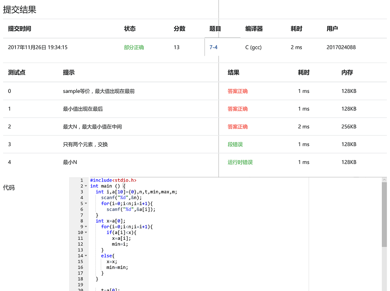Collapse the if block fold arrow on line 10

pyautogui.click(x=86, y=233)
